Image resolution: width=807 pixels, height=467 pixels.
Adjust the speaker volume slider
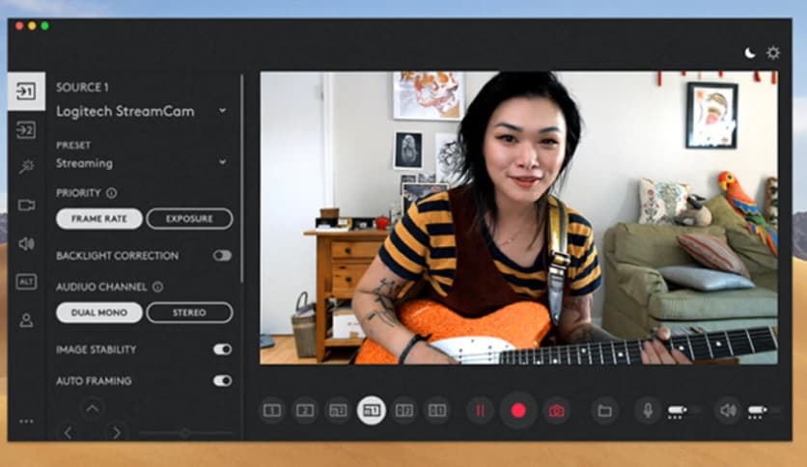point(764,411)
